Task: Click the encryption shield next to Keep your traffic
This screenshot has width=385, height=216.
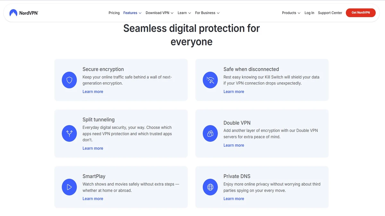Action: (x=69, y=80)
